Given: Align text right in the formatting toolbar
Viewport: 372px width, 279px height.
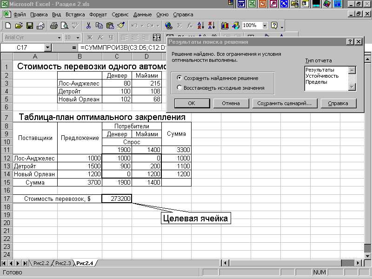Looking at the screenshot, I should [146, 38].
